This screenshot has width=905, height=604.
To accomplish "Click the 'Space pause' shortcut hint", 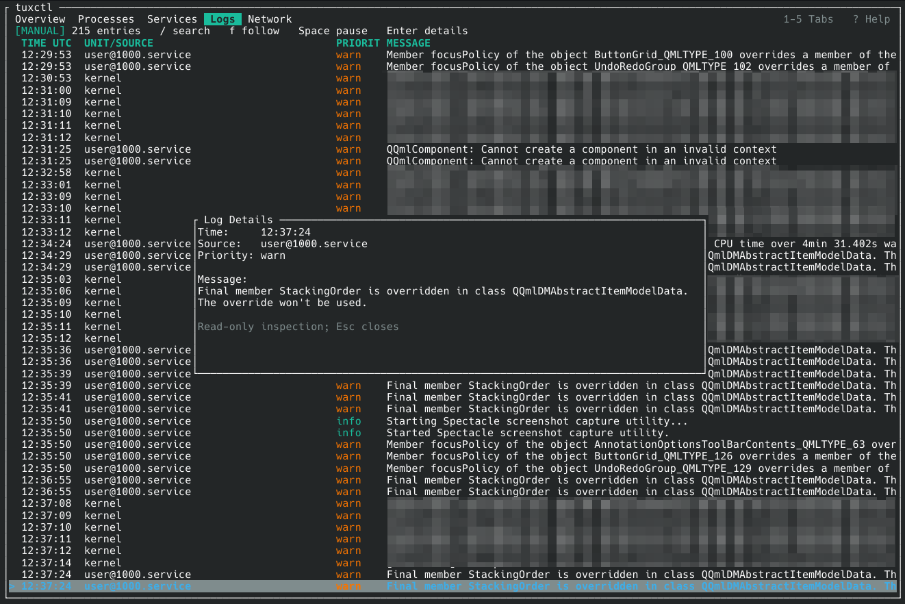I will pyautogui.click(x=333, y=31).
